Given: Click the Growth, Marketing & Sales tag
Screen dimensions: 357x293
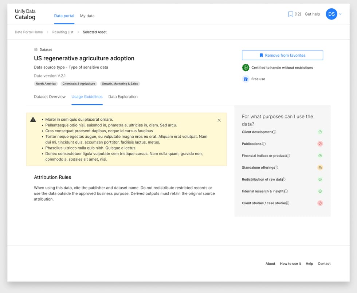Looking at the screenshot, I should pyautogui.click(x=120, y=84).
